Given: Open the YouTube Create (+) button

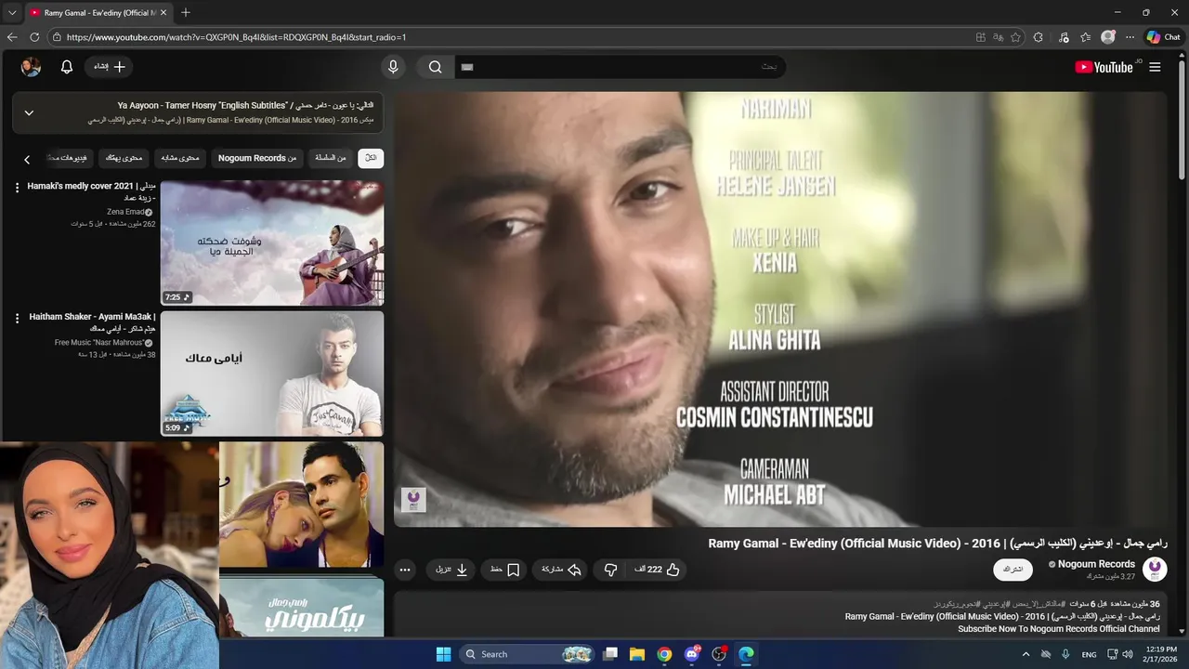Looking at the screenshot, I should pos(111,67).
